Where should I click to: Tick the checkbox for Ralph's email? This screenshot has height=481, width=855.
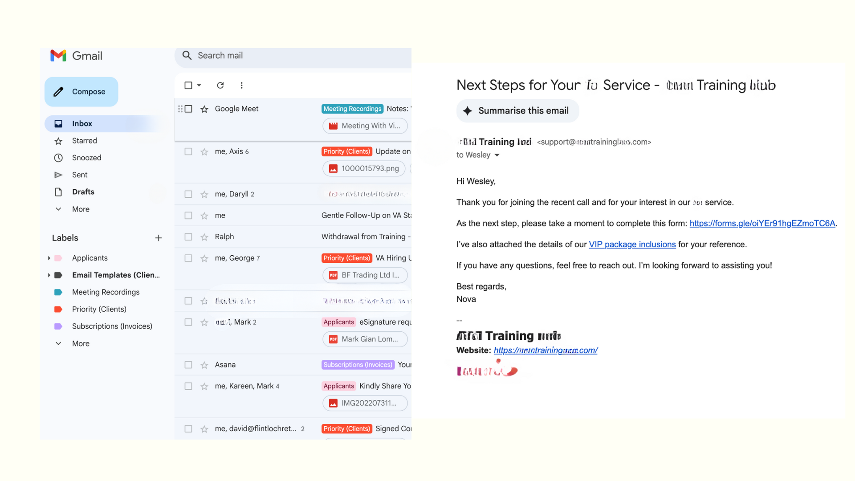[188, 237]
